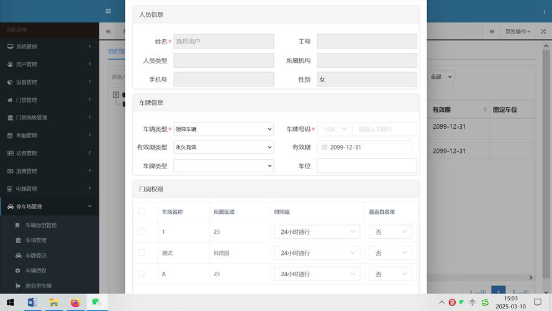Click the 车辆类型管理 bookmark icon
The image size is (552, 311).
tap(17, 225)
